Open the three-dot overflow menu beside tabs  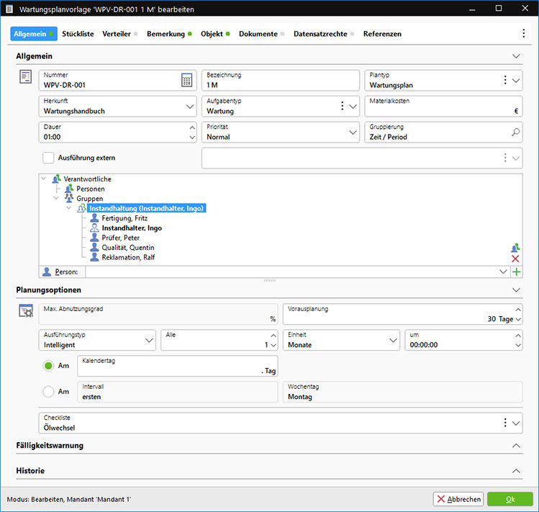coord(523,34)
